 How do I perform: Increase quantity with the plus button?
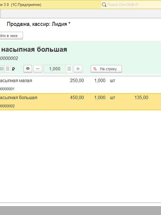(x=78, y=69)
